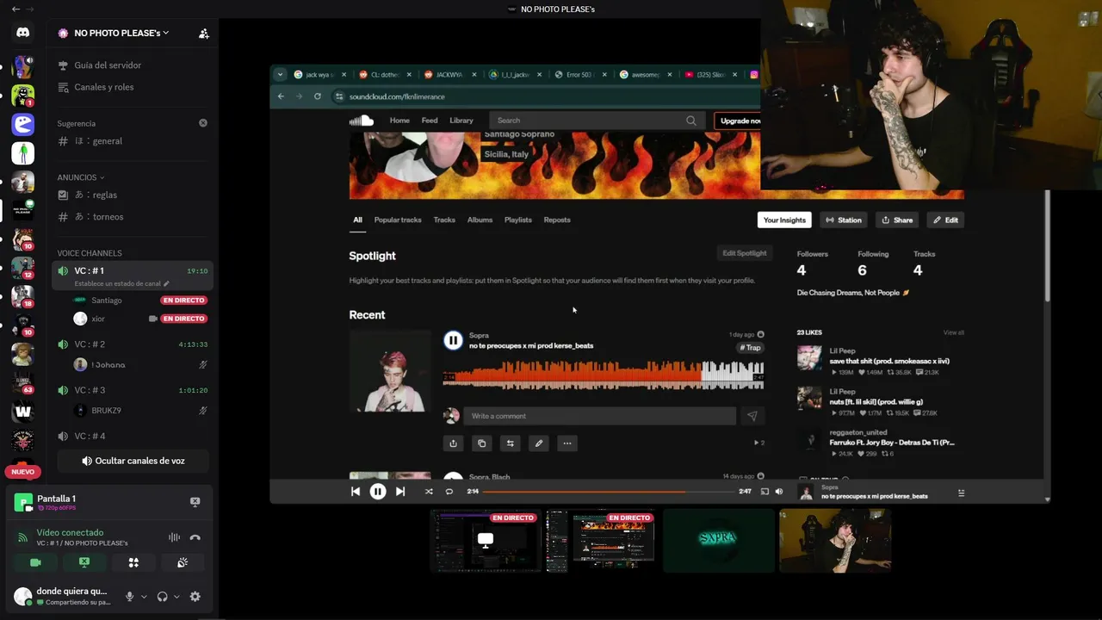Click the repost icon under the track
This screenshot has width=1102, height=620.
(510, 443)
